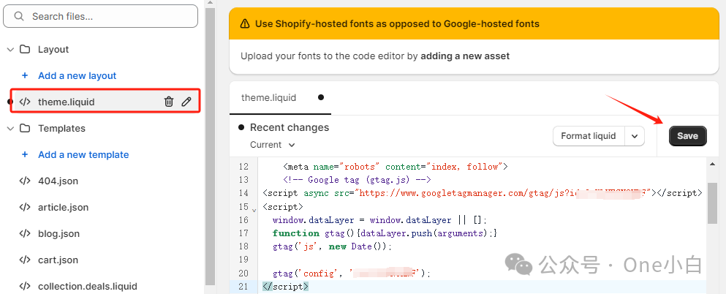Rename theme.liquid with the pencil icon
The width and height of the screenshot is (726, 294).
click(x=186, y=102)
